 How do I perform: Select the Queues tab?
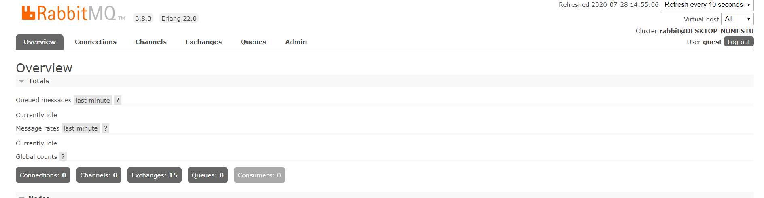click(253, 42)
